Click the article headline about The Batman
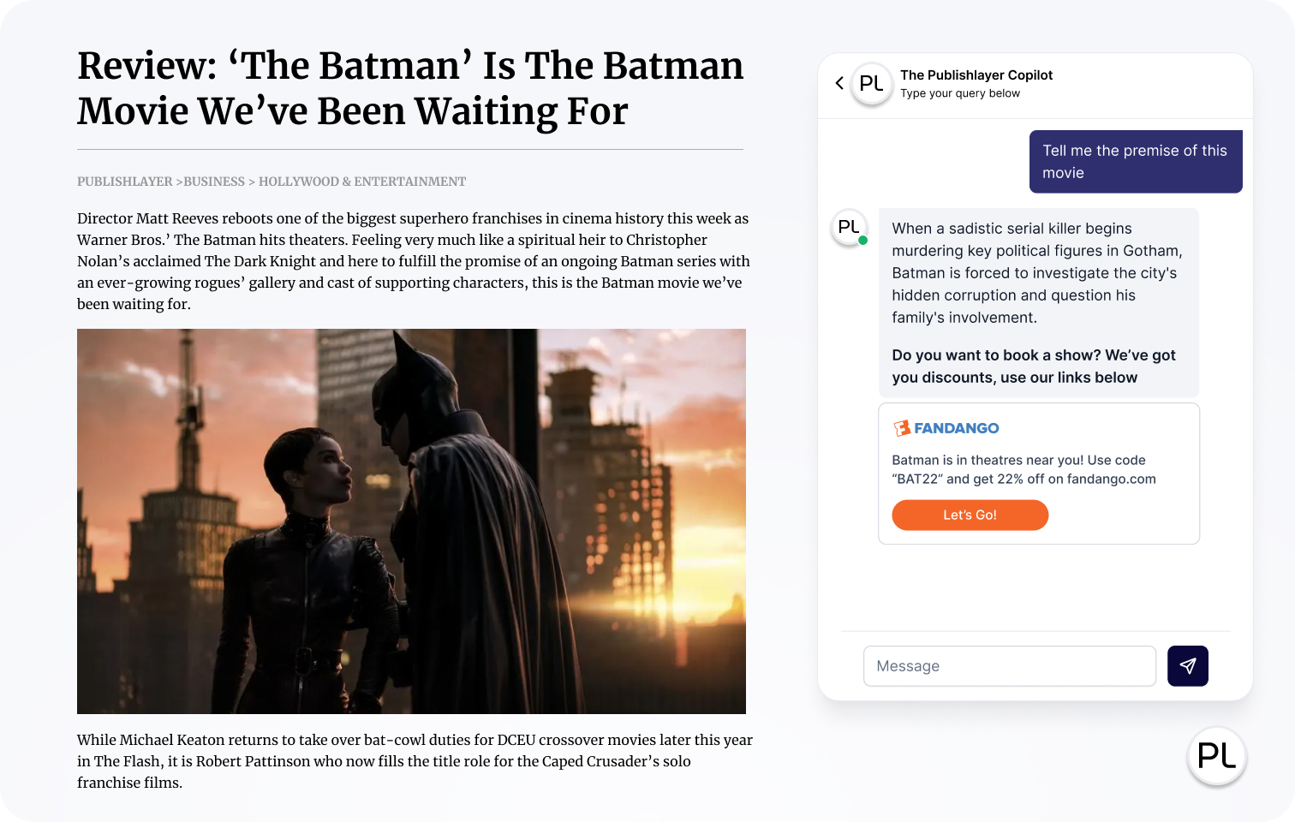1295x822 pixels. click(410, 88)
